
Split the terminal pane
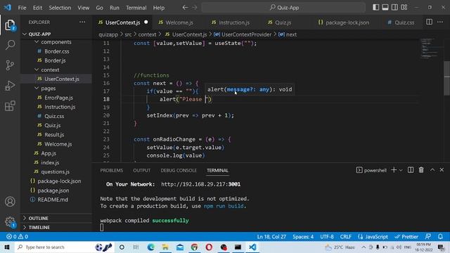pos(411,170)
